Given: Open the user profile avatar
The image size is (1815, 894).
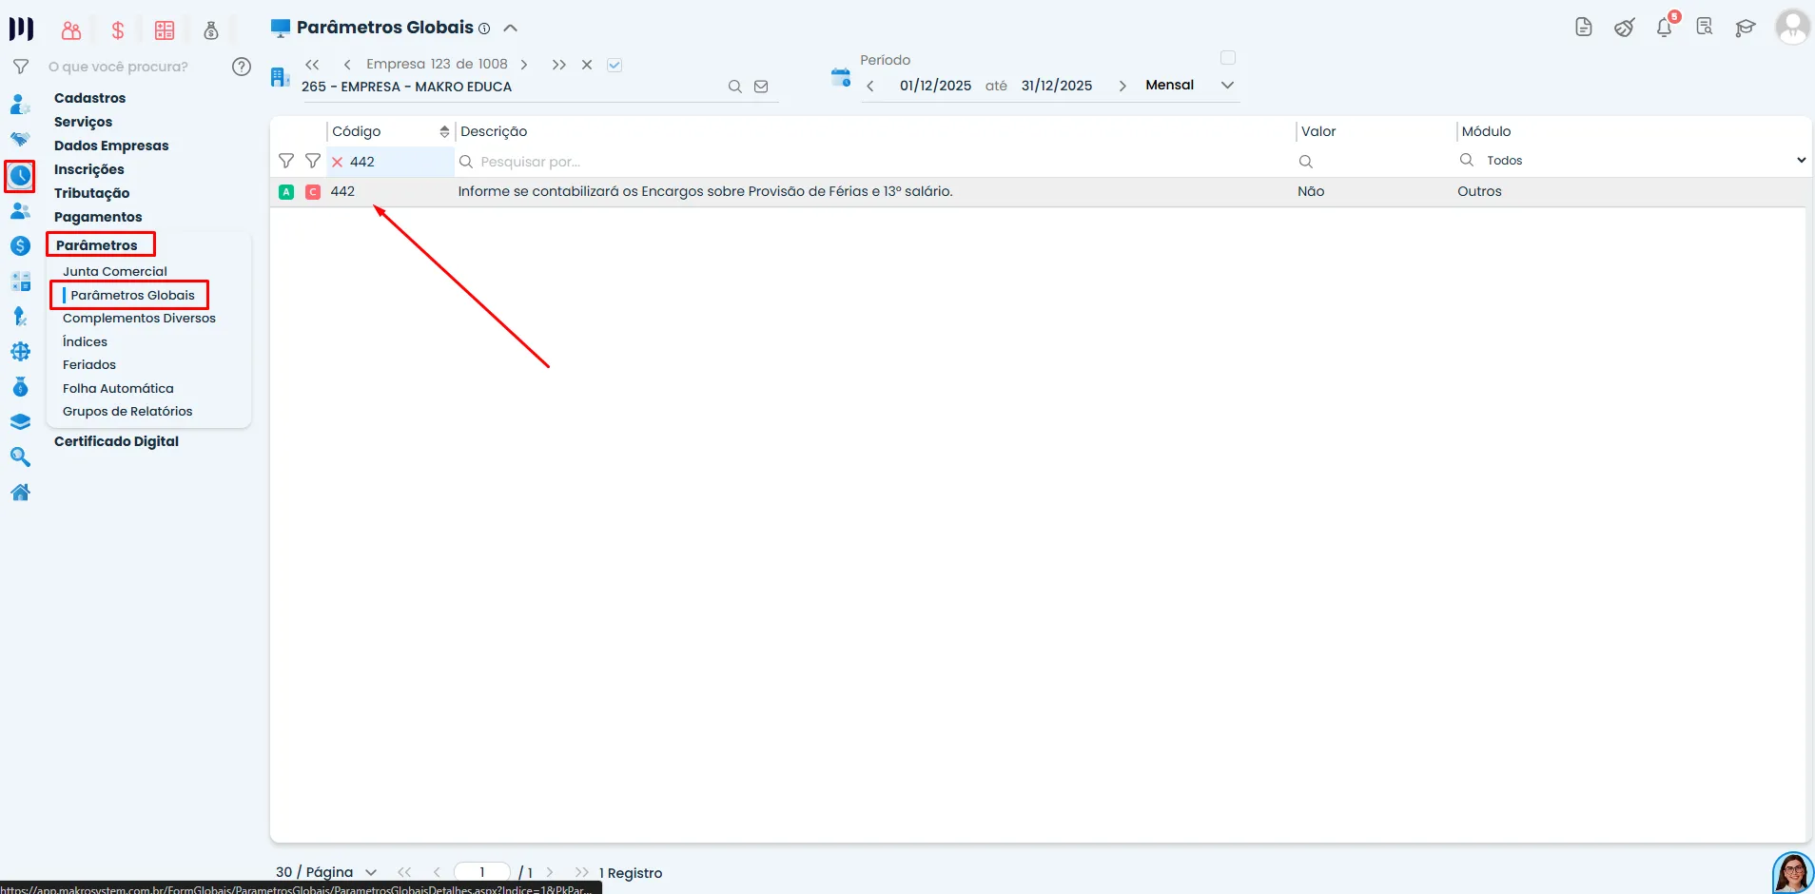Looking at the screenshot, I should [x=1792, y=27].
